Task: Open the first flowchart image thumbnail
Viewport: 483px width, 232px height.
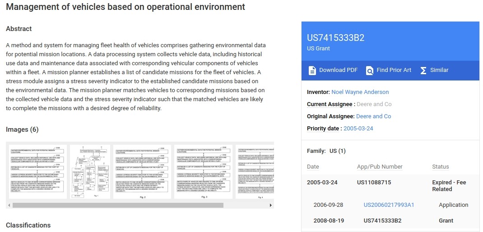Action: tap(37, 171)
